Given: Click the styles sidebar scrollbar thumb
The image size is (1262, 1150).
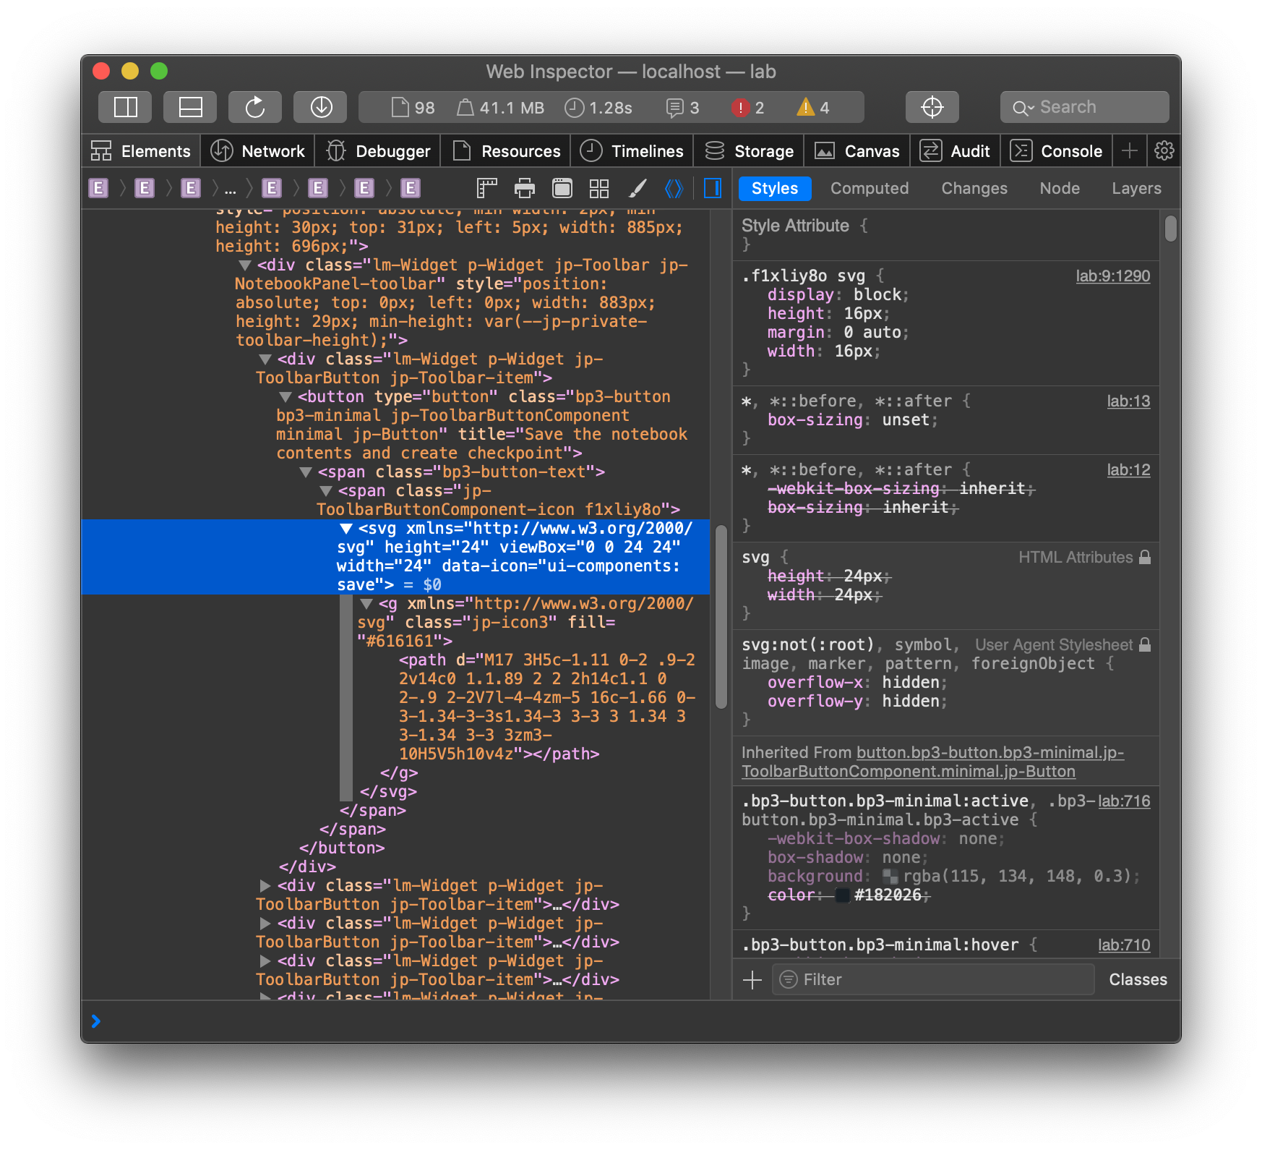Looking at the screenshot, I should point(1171,229).
